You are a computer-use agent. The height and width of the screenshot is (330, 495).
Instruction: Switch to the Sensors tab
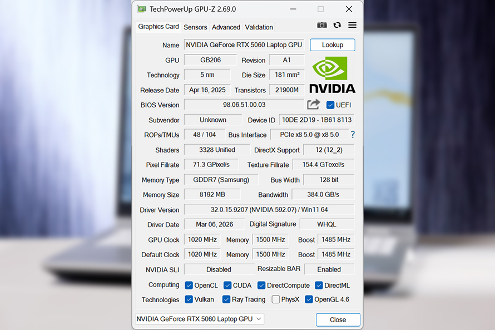point(195,27)
